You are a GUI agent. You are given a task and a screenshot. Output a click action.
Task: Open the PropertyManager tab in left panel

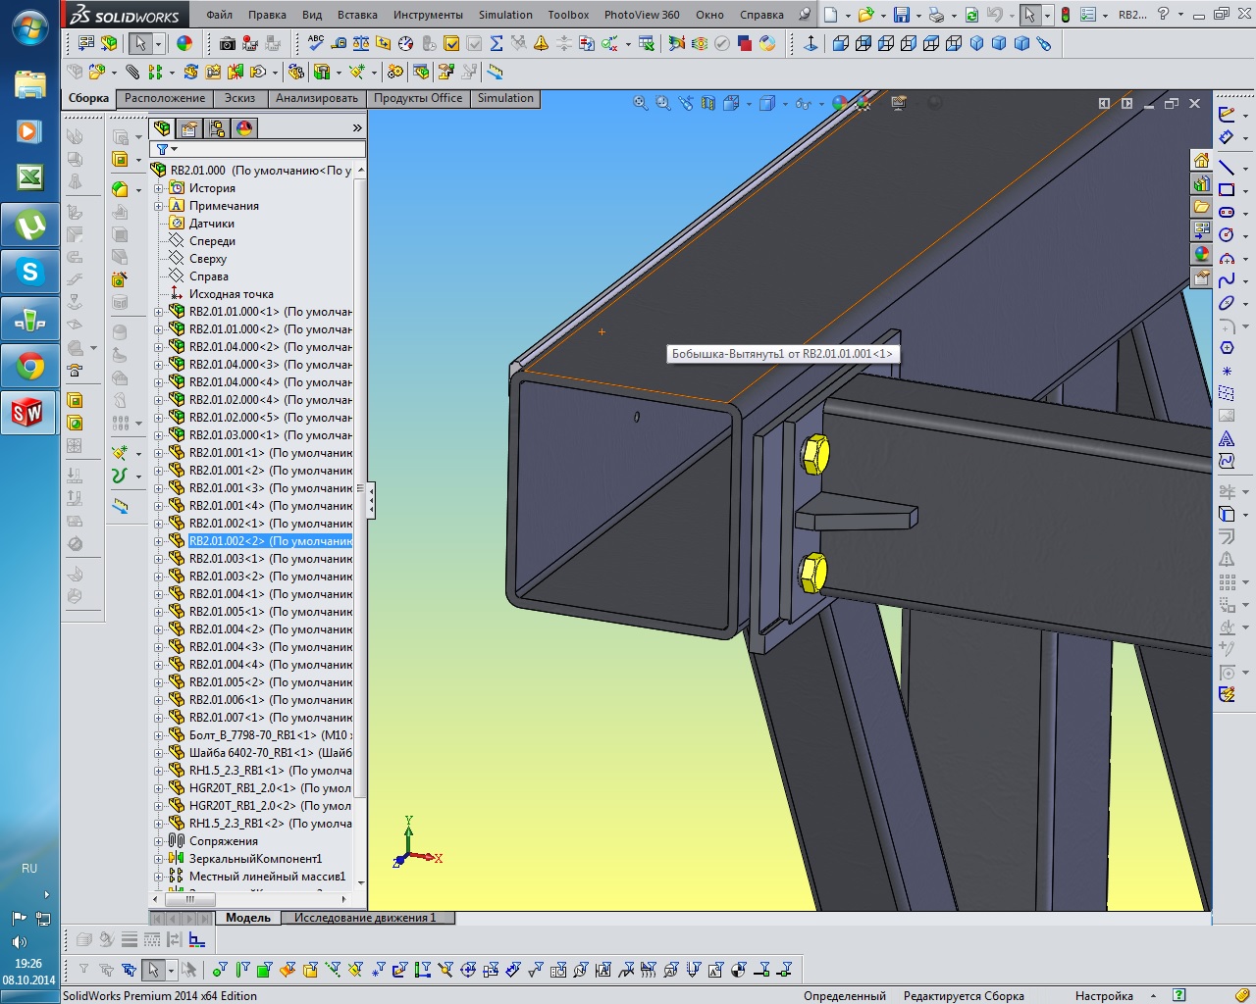(189, 128)
